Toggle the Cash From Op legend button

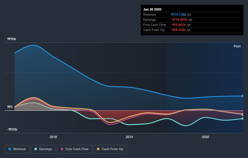pyautogui.click(x=110, y=149)
